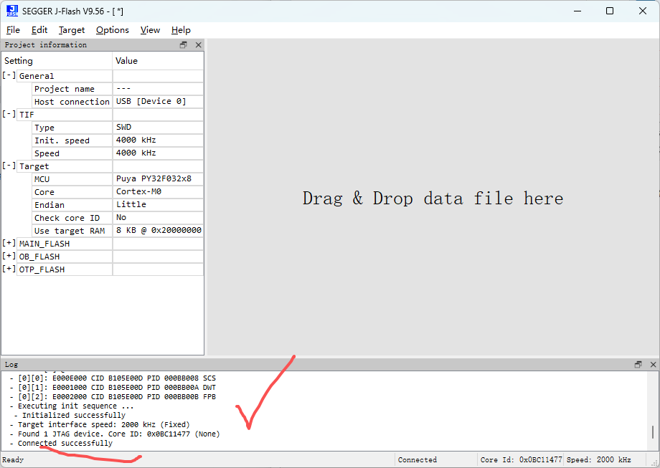
Task: Close the Project information panel
Action: point(198,45)
